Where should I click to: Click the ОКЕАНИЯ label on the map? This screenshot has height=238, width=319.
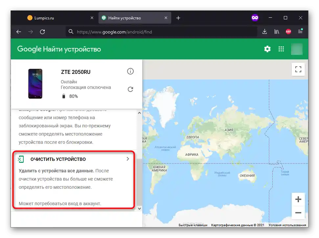pos(247,176)
